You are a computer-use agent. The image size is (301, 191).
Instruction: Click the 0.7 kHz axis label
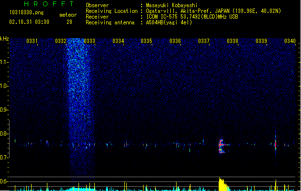click(4, 158)
